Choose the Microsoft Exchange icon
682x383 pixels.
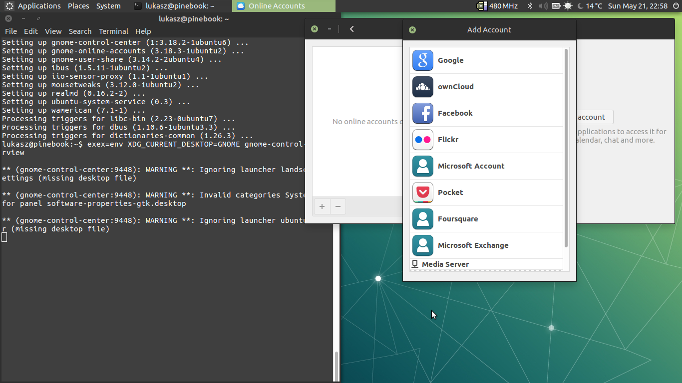point(422,245)
